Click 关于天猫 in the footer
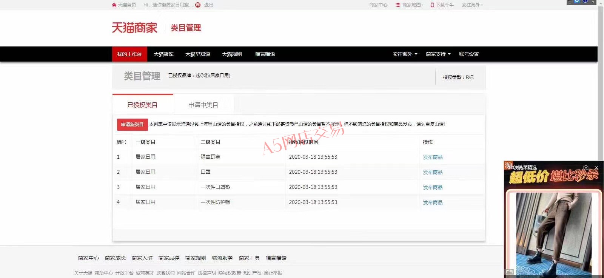Image resolution: width=604 pixels, height=278 pixels. coord(83,273)
